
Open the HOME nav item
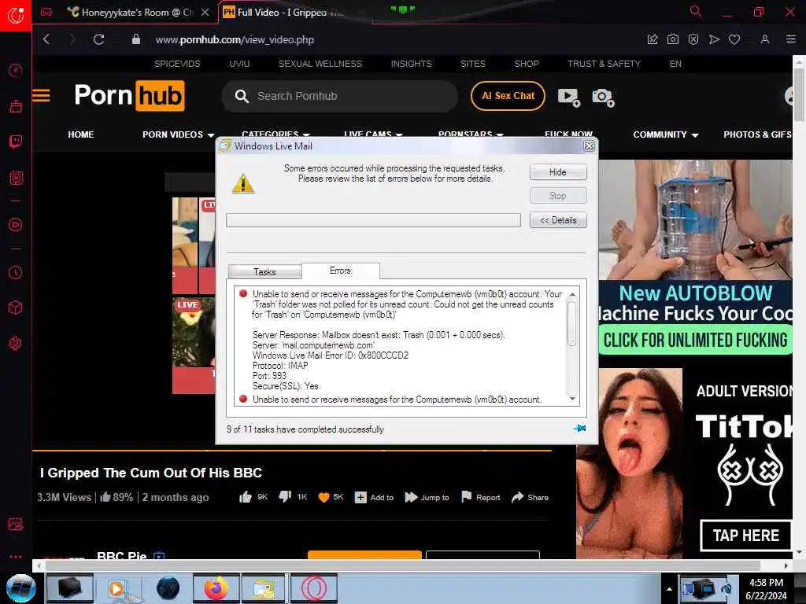click(x=81, y=134)
